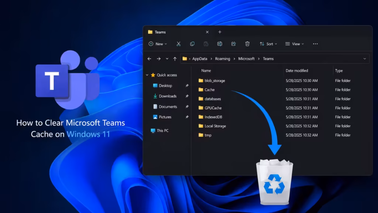Click tmp row's File folder type
This screenshot has height=213, width=378.
point(343,135)
